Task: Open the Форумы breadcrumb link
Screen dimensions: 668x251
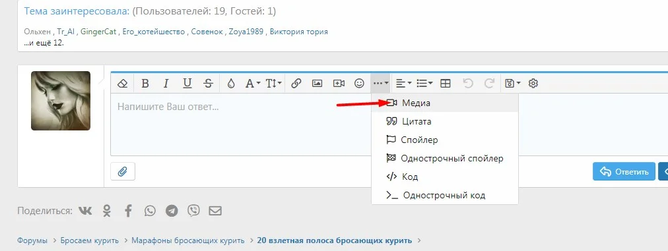Action: tap(32, 240)
